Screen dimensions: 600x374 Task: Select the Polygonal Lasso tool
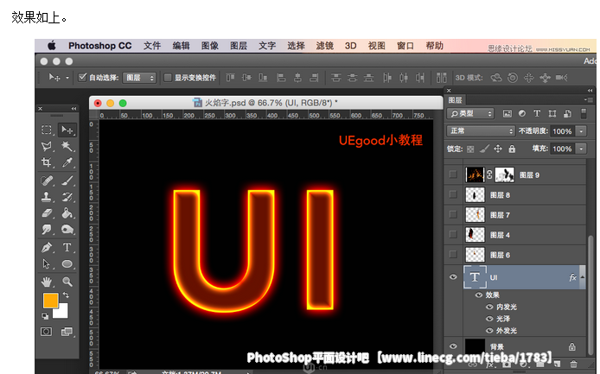[x=47, y=146]
